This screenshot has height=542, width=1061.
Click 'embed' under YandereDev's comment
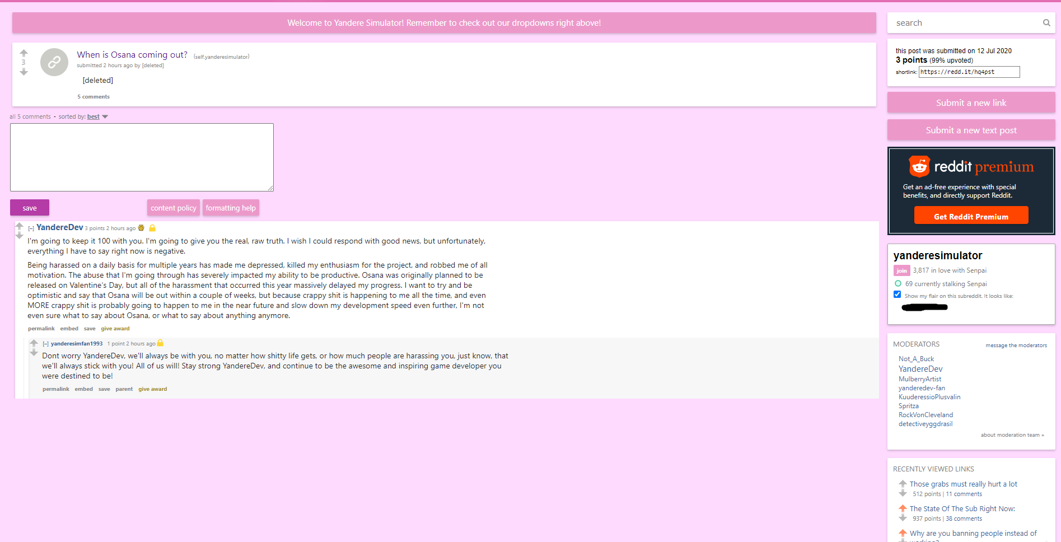coord(69,329)
